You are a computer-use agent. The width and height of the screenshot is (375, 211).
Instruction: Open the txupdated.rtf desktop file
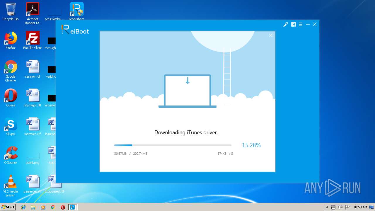coord(54,184)
